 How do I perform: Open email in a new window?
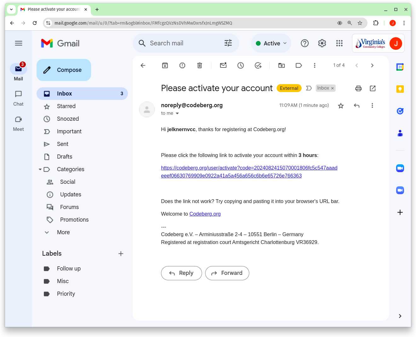373,88
